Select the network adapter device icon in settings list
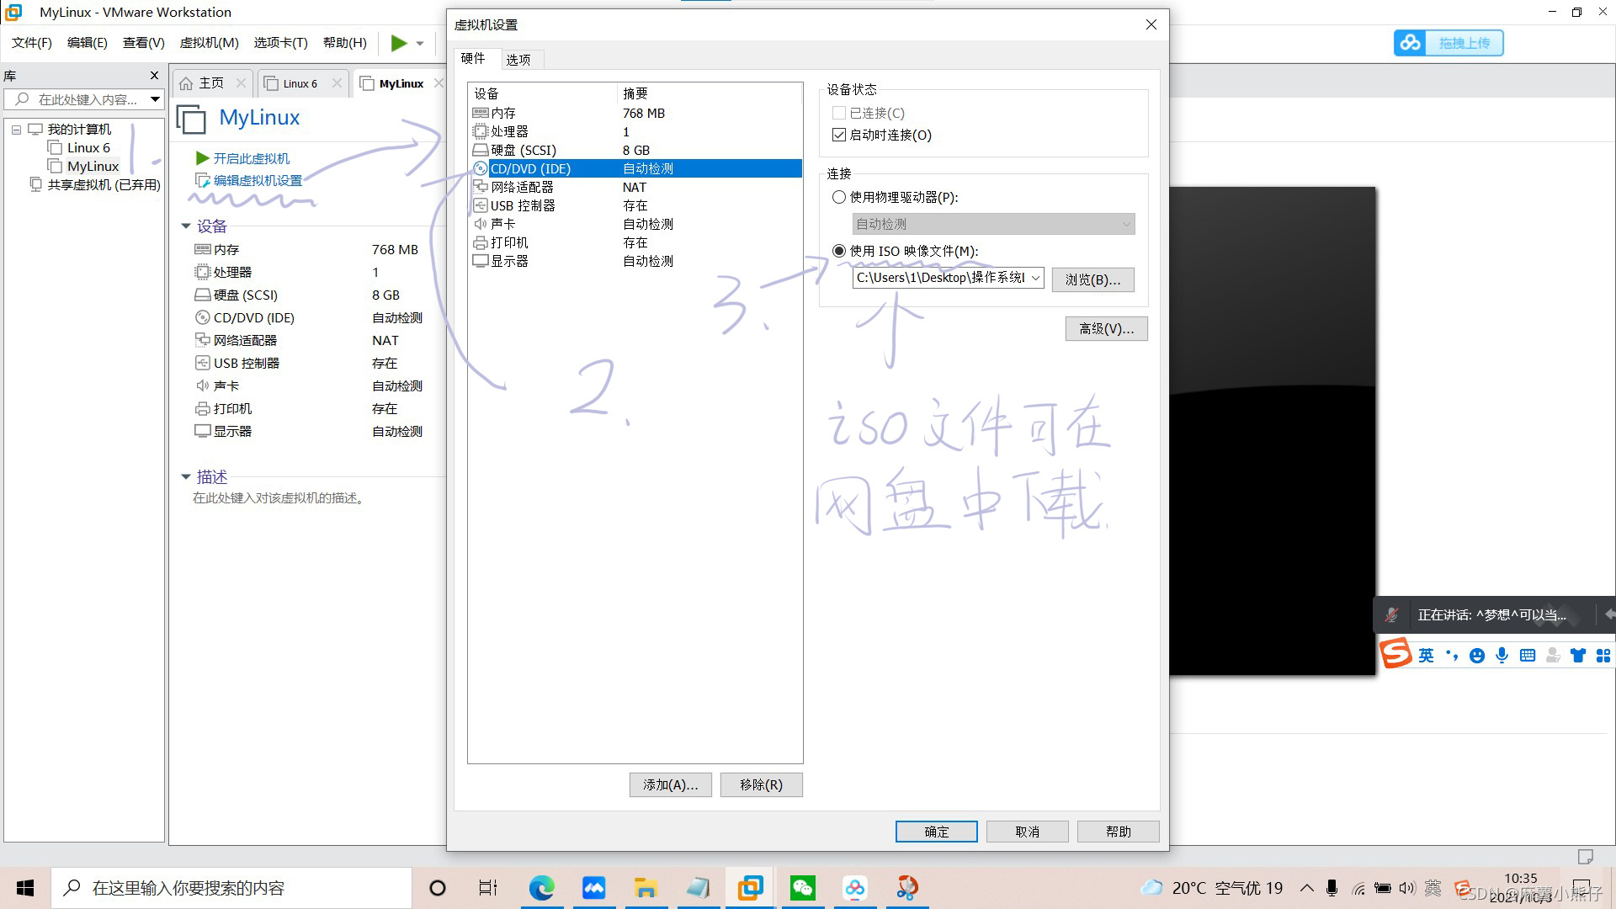Image resolution: width=1616 pixels, height=909 pixels. (x=481, y=187)
